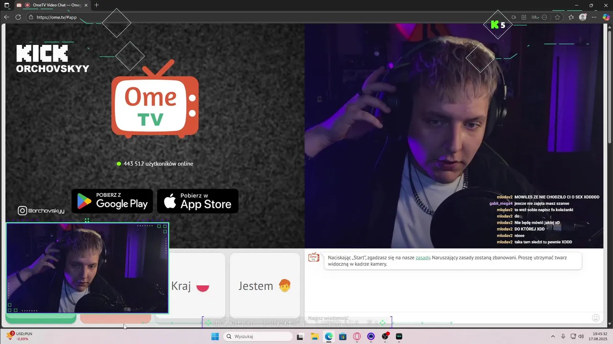
Task: Click the microphone tray icon
Action: [x=563, y=337]
